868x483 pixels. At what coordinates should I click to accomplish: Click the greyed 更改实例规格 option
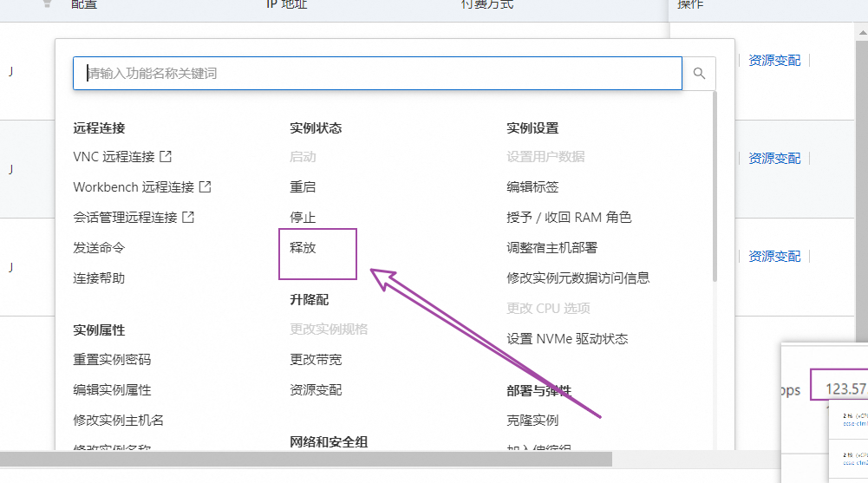[x=329, y=330]
